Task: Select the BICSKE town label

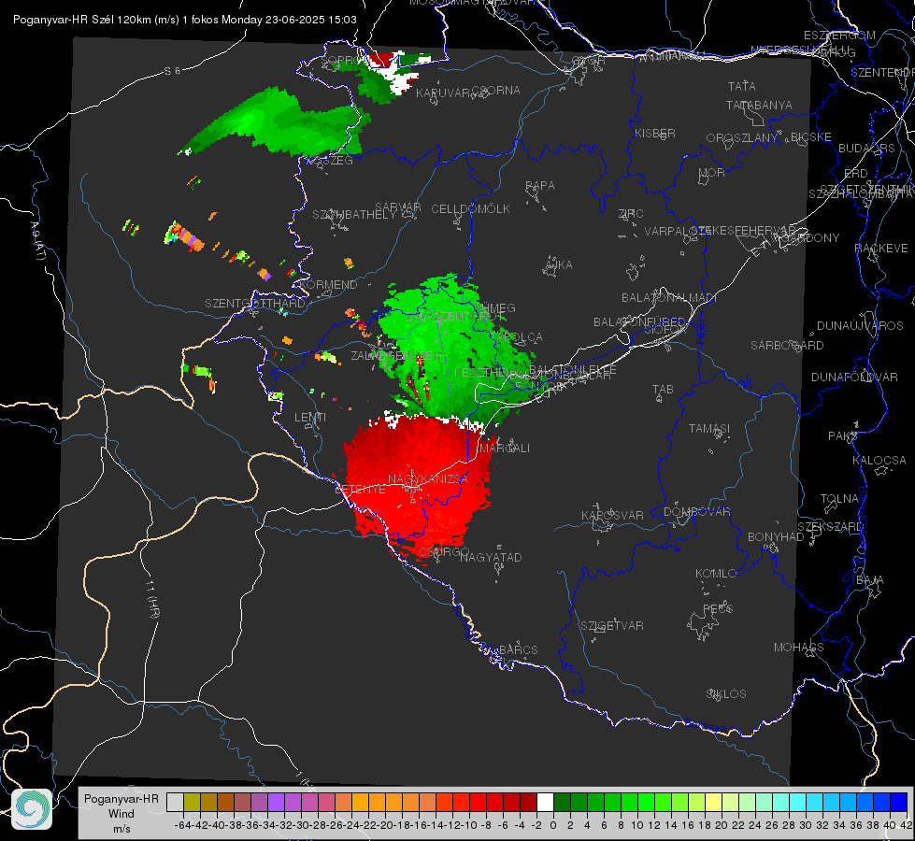Action: [x=810, y=137]
